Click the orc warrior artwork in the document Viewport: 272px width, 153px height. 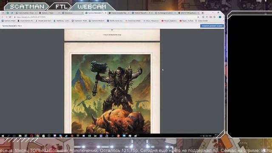[111, 93]
